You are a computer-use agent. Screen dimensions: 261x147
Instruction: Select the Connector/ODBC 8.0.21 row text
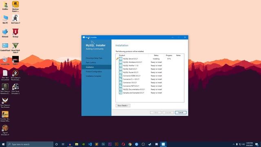coord(132,76)
